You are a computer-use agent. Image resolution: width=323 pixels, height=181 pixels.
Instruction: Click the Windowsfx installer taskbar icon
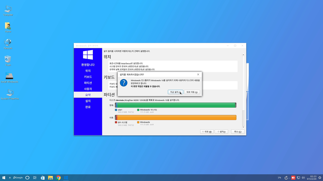66,178
